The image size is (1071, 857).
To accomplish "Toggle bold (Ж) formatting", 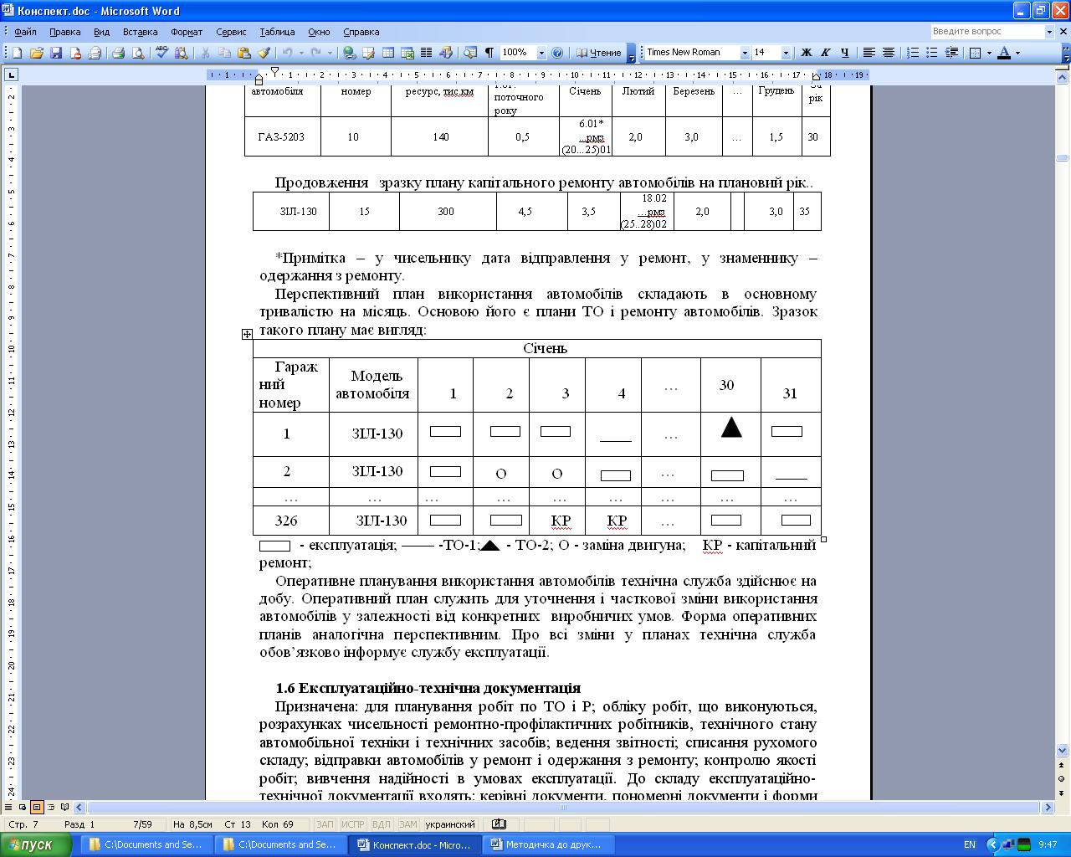I will [807, 53].
